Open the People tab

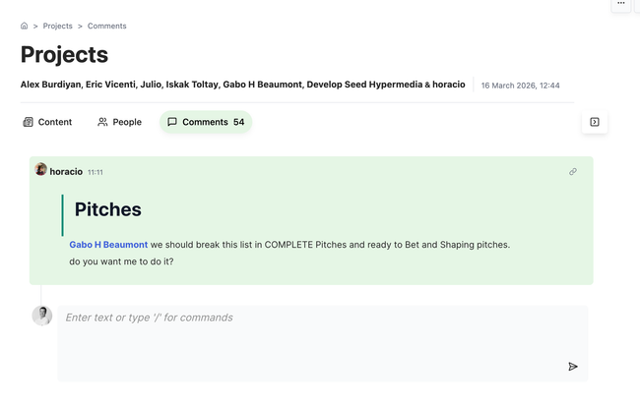click(119, 122)
